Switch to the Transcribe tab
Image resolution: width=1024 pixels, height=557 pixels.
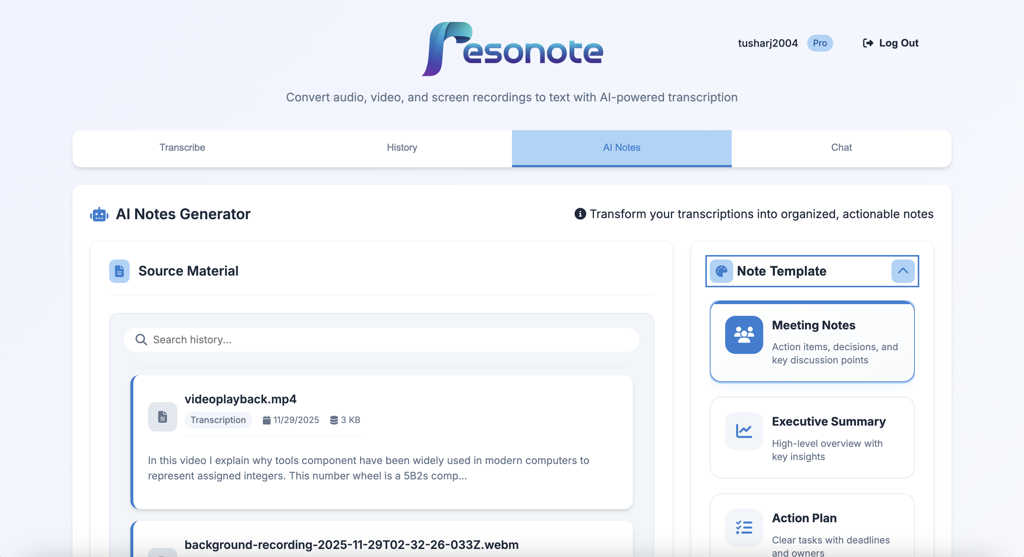tap(182, 147)
